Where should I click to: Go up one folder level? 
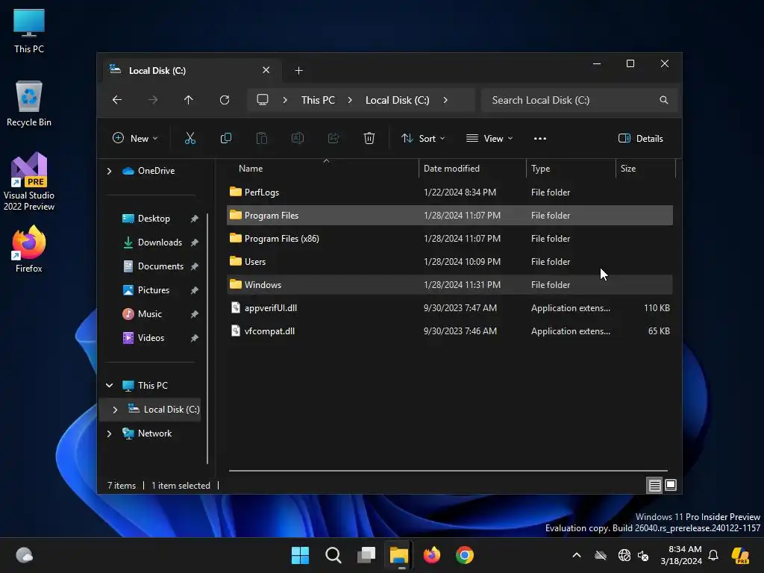(x=189, y=100)
